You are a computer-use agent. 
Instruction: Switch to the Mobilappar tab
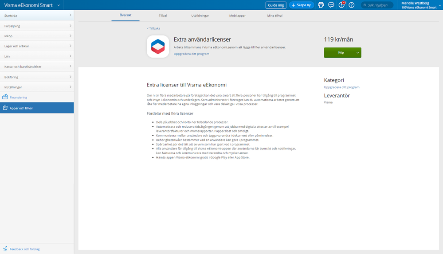[x=237, y=16]
